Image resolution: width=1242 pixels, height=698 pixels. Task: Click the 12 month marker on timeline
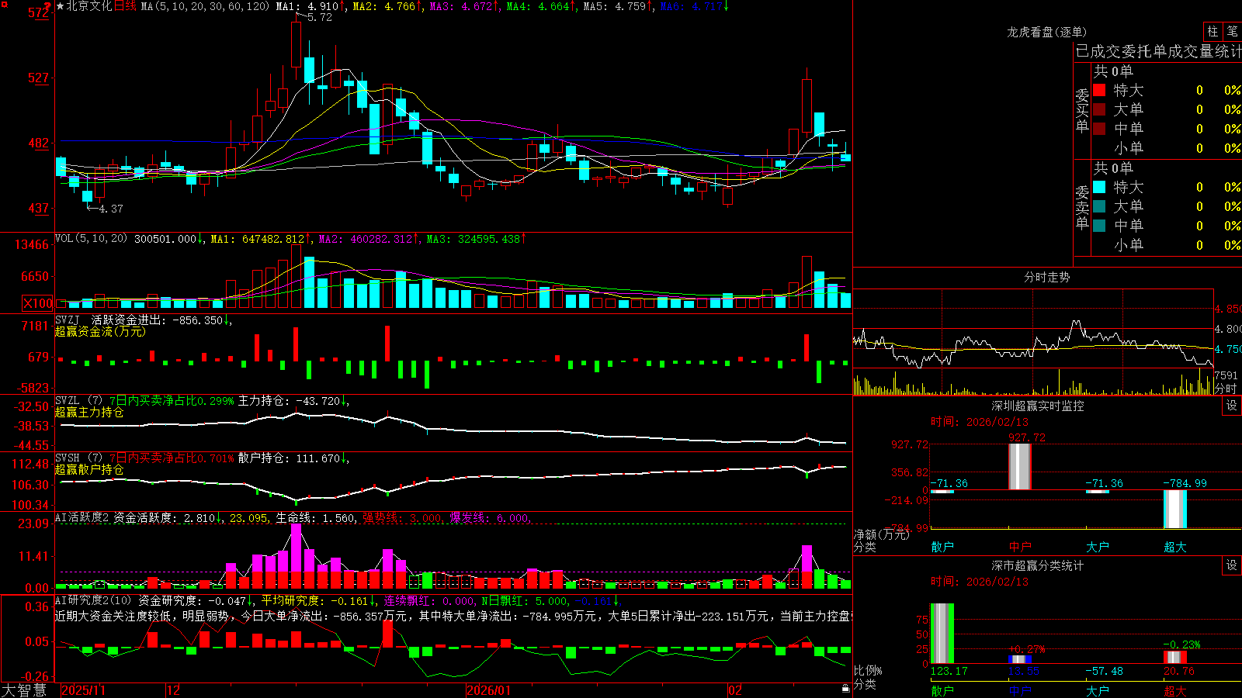pos(174,690)
